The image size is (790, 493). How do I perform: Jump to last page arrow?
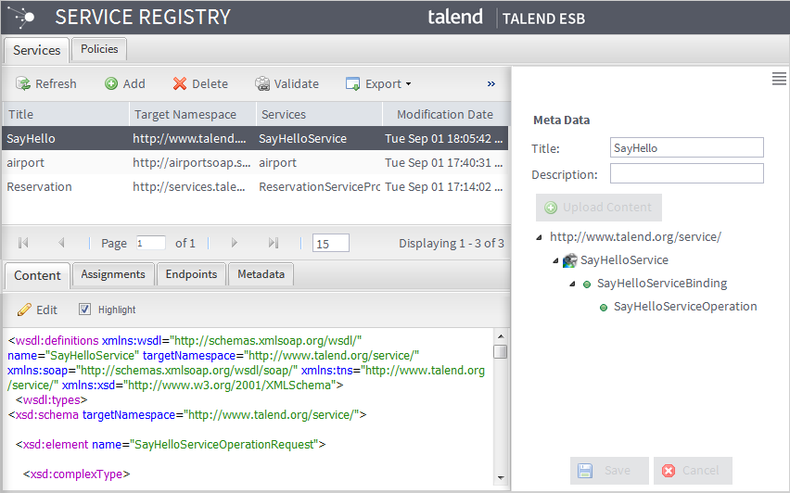click(273, 243)
